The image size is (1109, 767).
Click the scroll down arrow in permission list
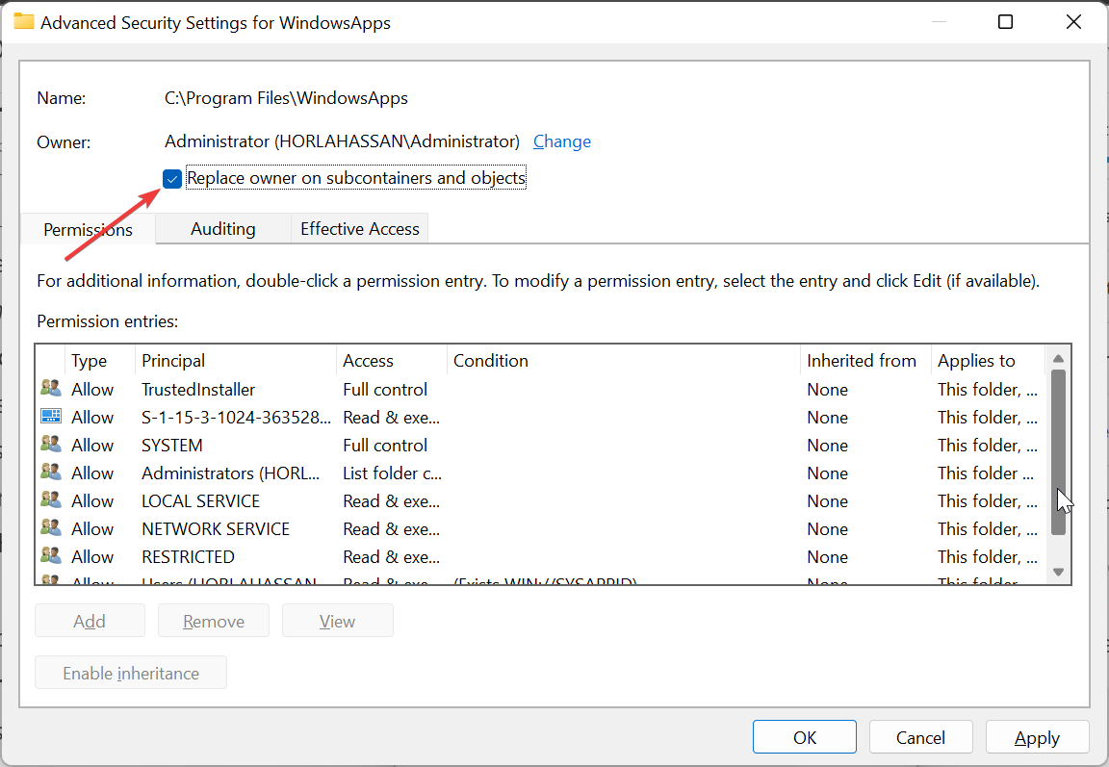[1058, 572]
